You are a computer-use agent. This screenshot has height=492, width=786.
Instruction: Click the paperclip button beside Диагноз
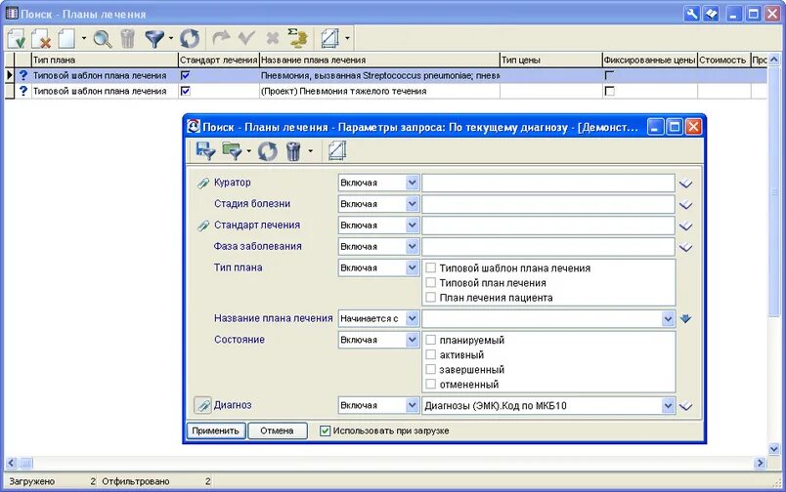202,405
